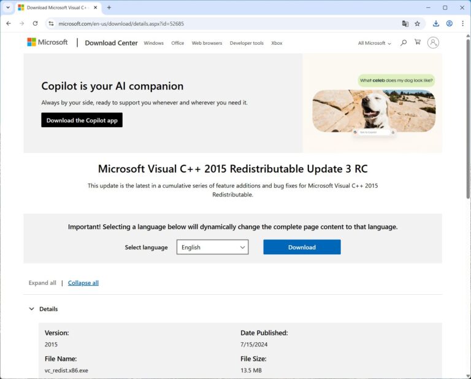The height and width of the screenshot is (379, 471).
Task: Click Download the Copilot app button
Action: (x=82, y=120)
